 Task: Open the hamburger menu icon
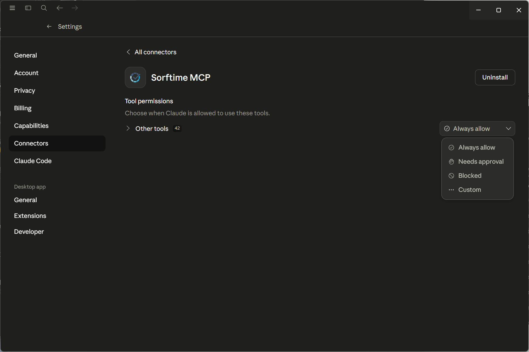(12, 8)
